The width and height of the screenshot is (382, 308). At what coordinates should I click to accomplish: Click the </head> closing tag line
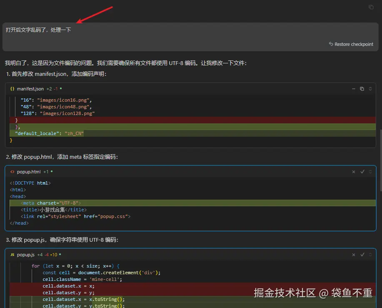19,223
